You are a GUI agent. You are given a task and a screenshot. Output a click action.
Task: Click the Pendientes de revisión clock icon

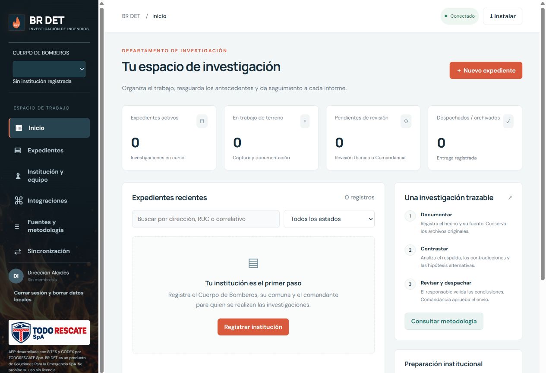pos(406,121)
